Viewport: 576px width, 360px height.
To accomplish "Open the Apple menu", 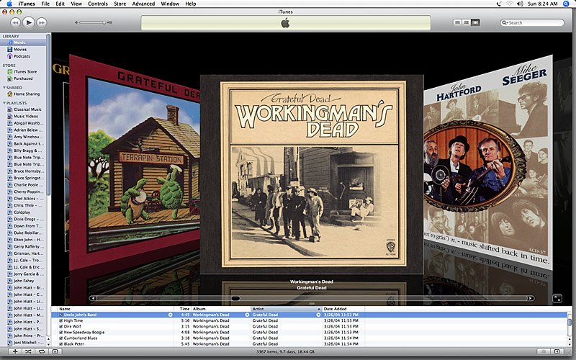I will point(9,4).
